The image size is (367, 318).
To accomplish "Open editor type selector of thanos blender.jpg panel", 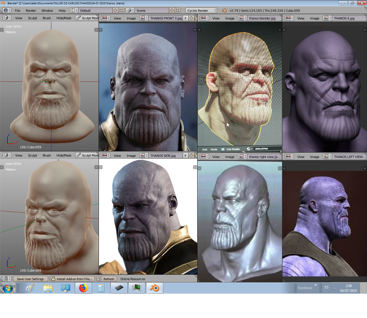I will coord(204,18).
